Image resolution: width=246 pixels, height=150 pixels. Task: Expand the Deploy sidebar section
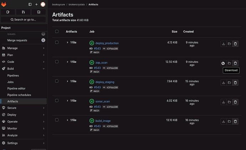click(x=23, y=115)
